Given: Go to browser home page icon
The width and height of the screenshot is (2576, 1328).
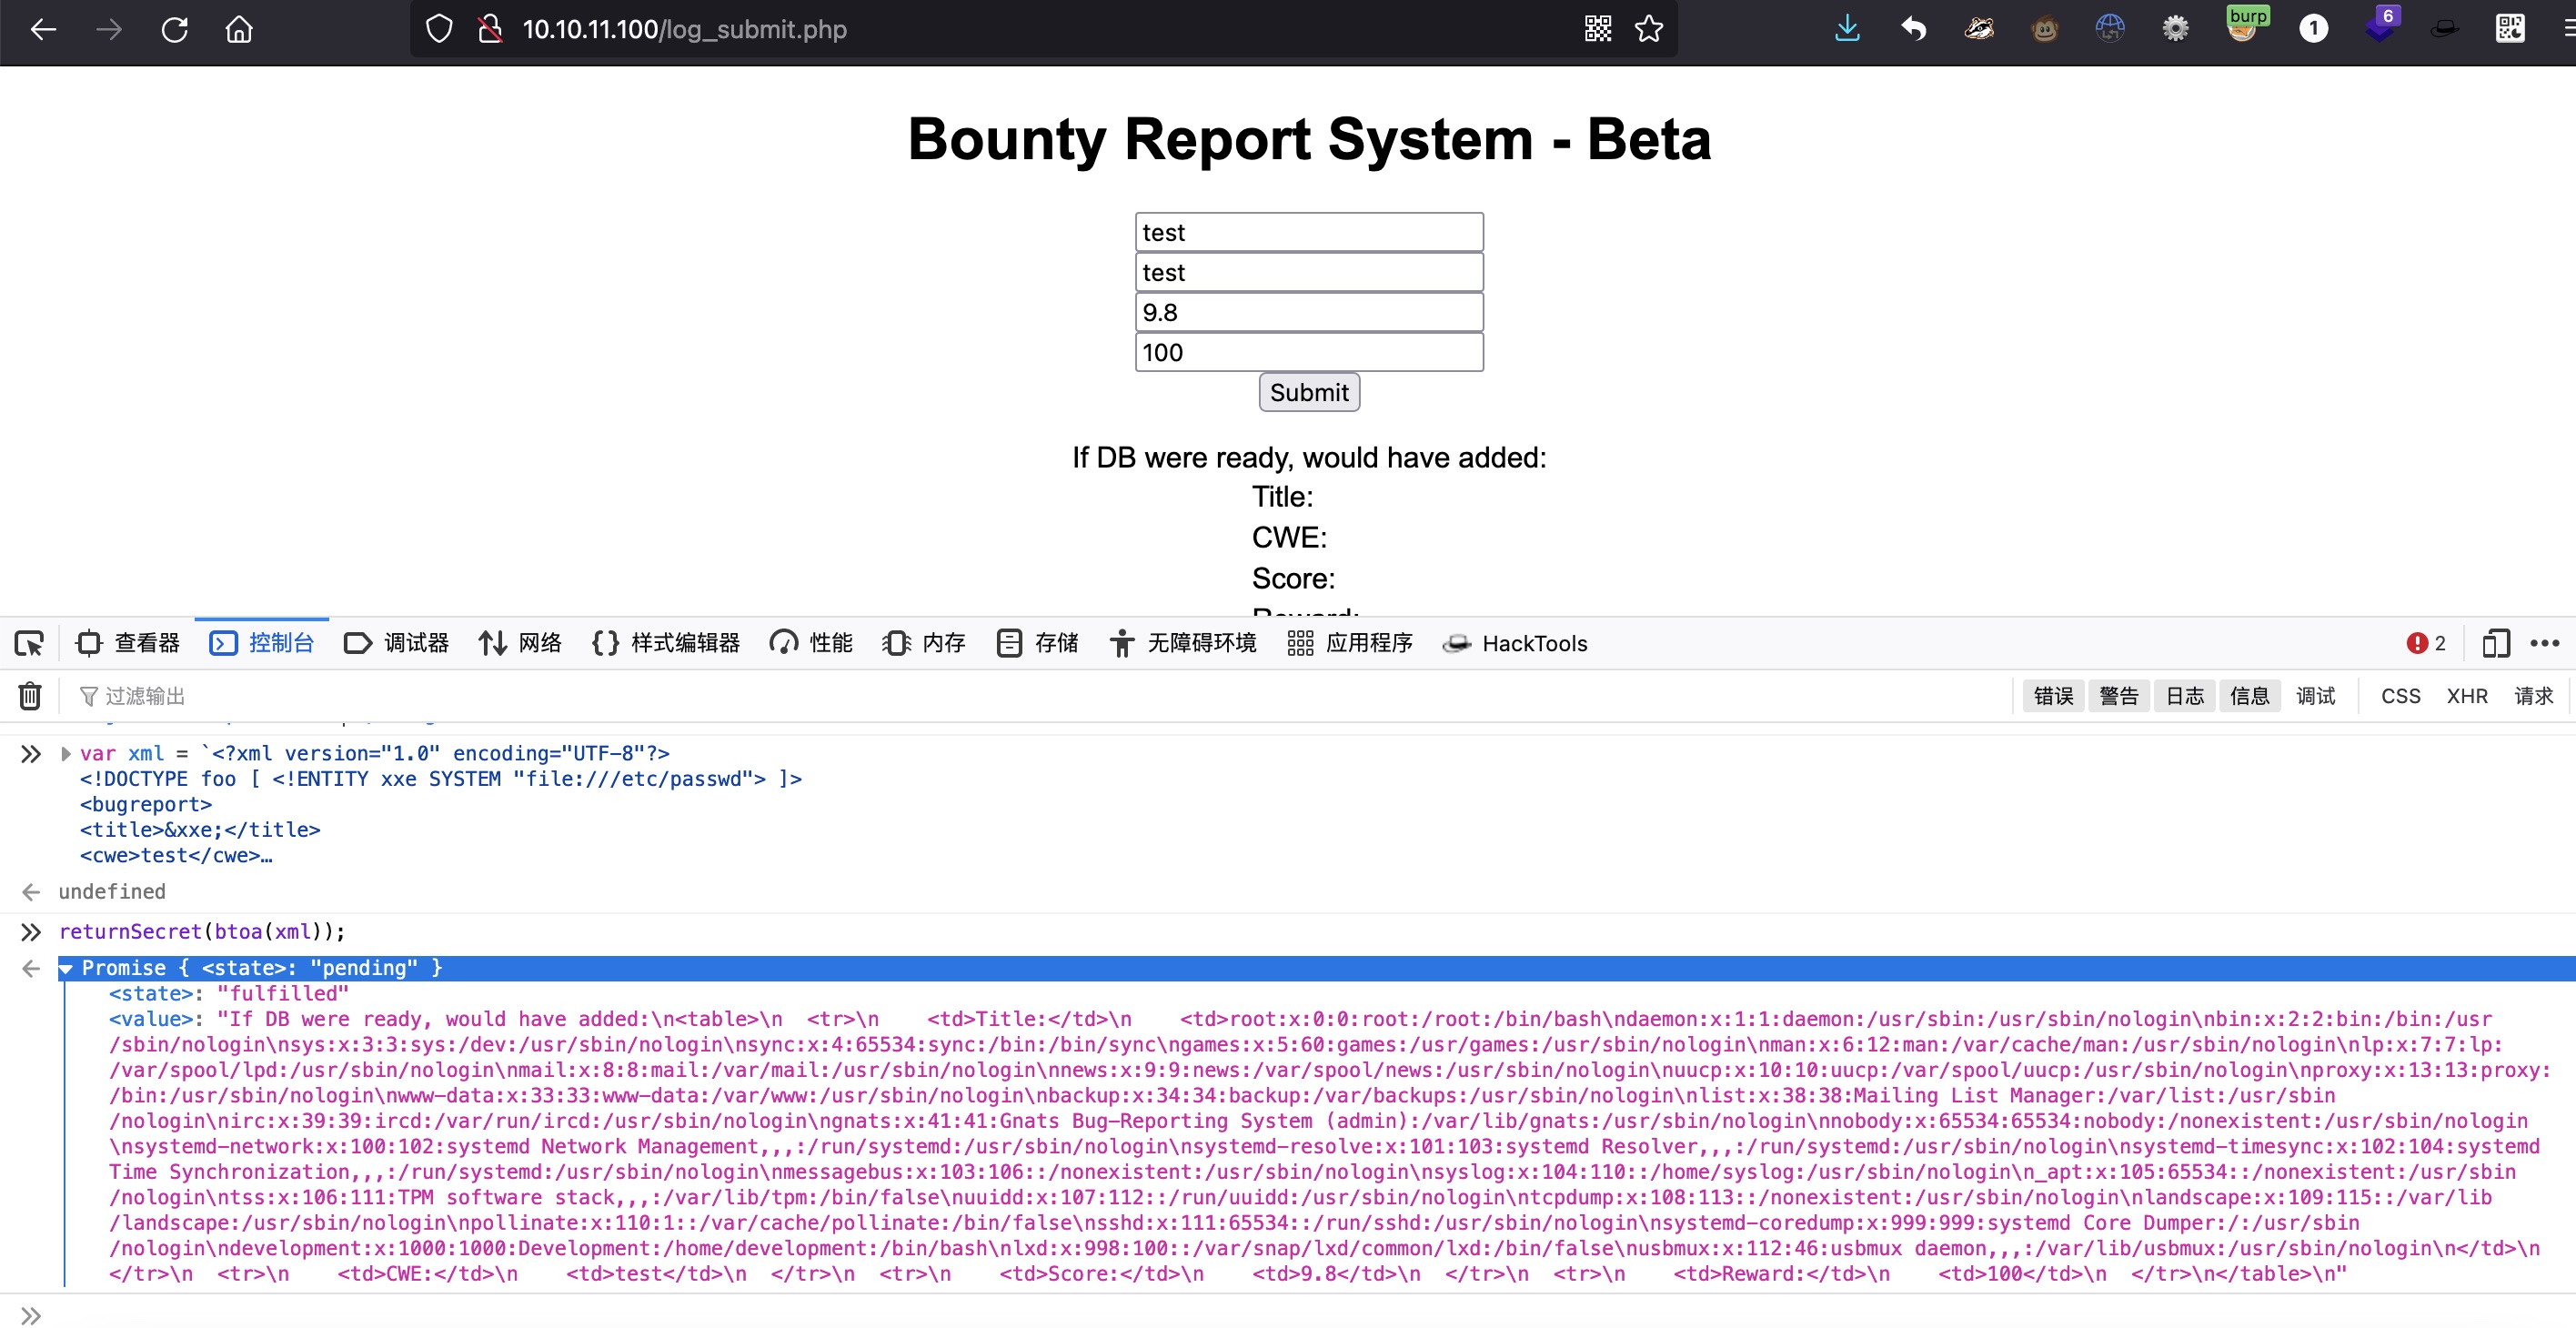Looking at the screenshot, I should point(239,29).
